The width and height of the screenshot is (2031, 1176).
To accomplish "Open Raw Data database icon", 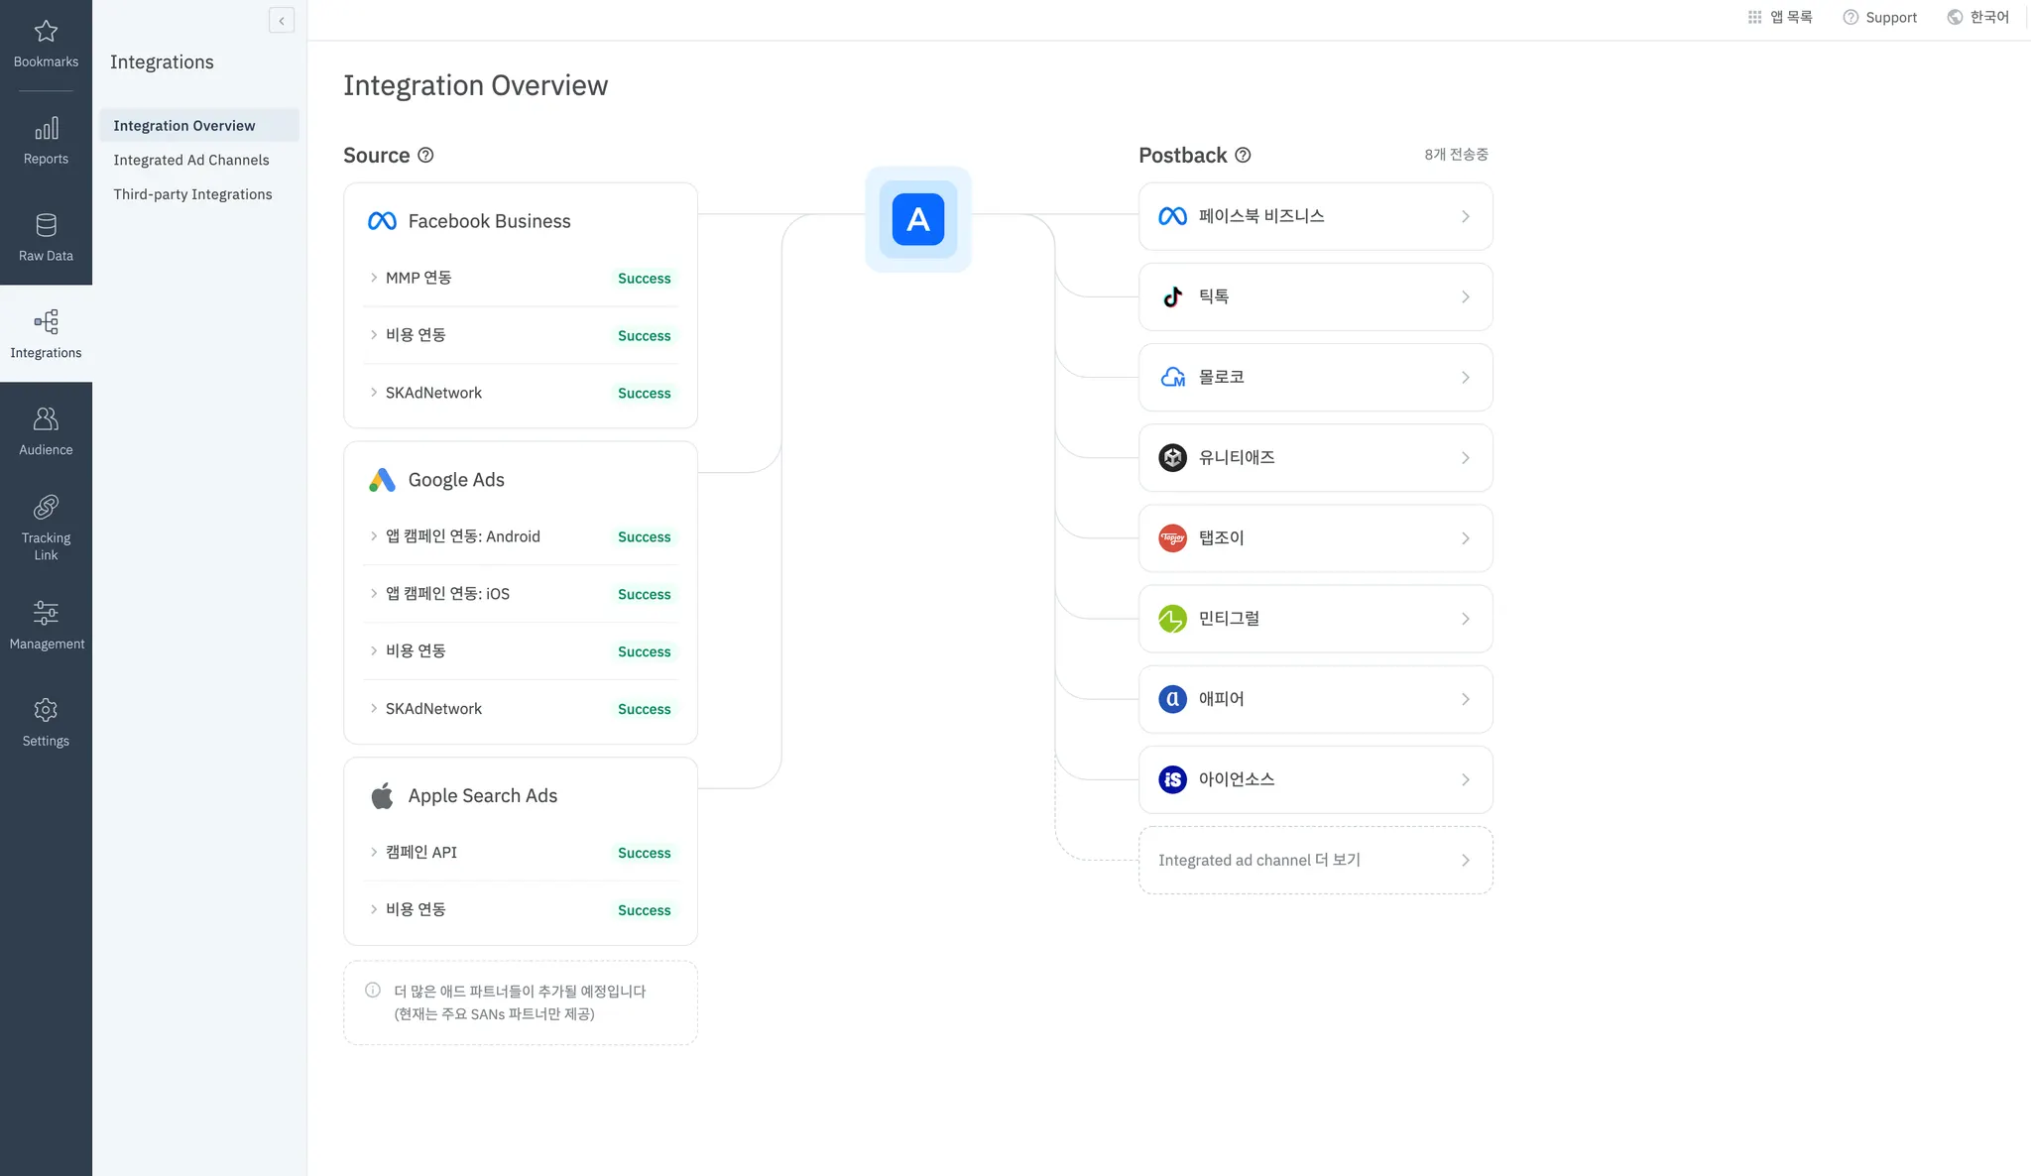I will tap(46, 225).
